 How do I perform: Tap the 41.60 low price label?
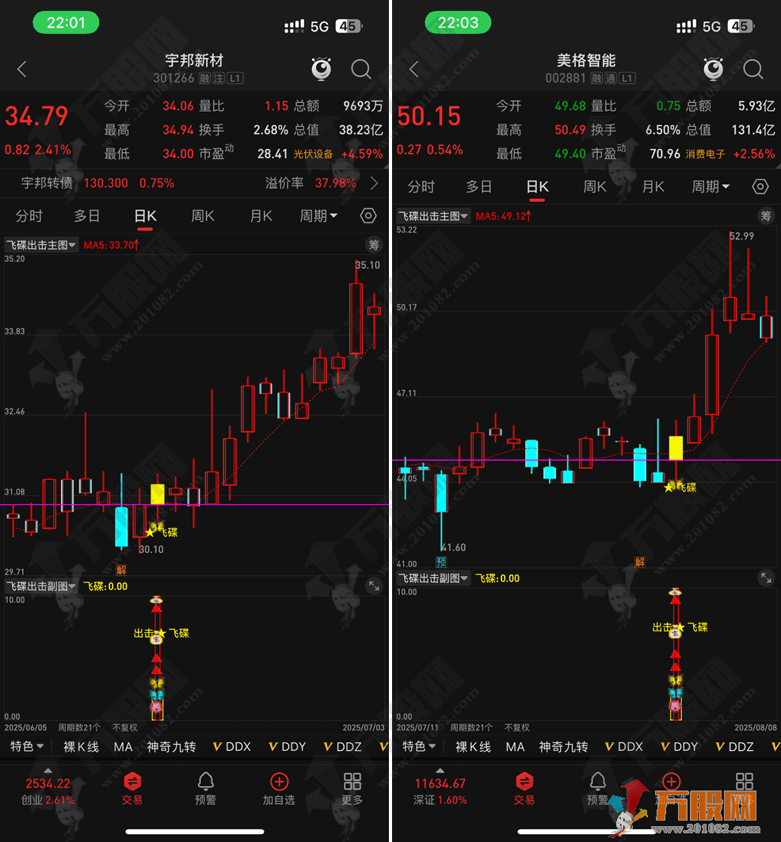click(x=454, y=547)
